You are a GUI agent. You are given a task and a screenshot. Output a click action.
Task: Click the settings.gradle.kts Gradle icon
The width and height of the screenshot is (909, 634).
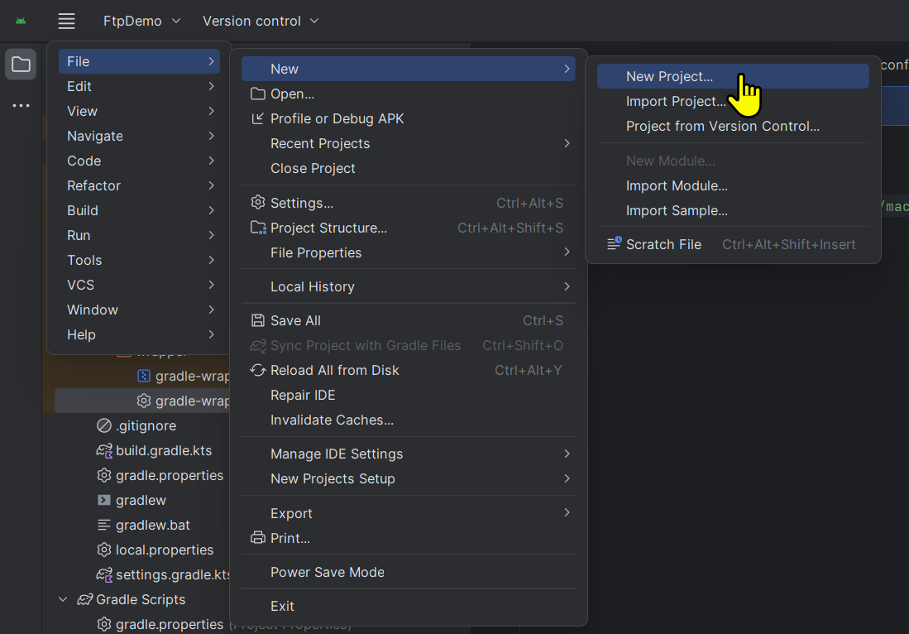coord(104,575)
